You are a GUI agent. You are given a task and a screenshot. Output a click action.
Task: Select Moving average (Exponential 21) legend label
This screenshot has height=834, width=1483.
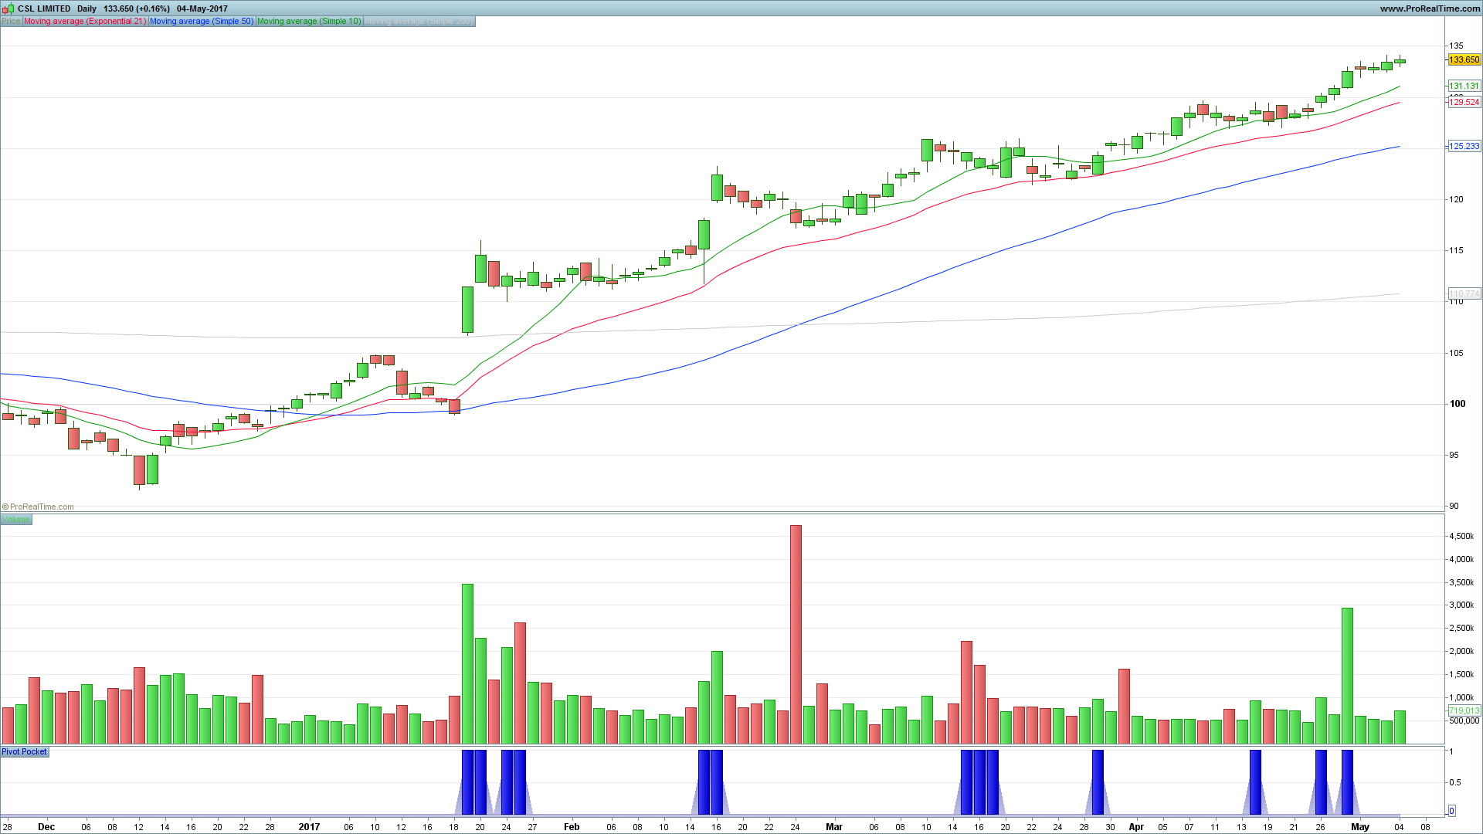(85, 21)
